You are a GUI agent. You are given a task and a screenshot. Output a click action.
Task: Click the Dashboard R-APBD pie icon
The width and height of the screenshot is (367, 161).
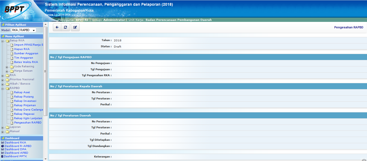[x=2, y=146]
